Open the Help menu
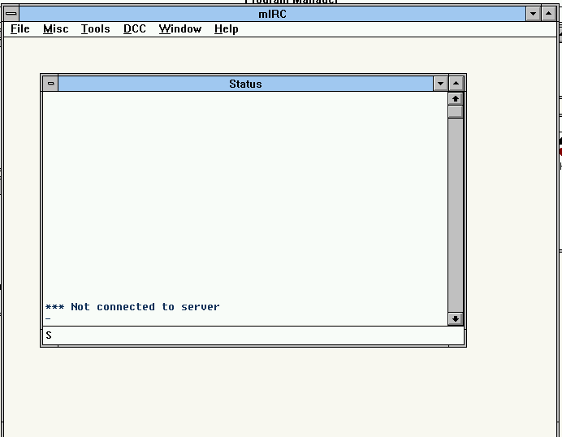This screenshot has width=562, height=437. pos(227,29)
